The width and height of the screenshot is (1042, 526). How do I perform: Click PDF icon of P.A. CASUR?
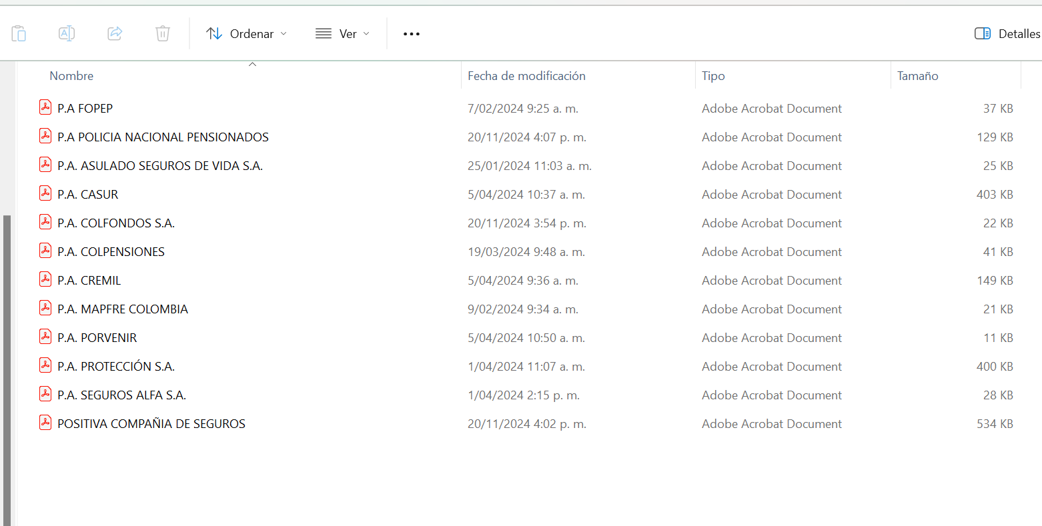[x=45, y=194]
